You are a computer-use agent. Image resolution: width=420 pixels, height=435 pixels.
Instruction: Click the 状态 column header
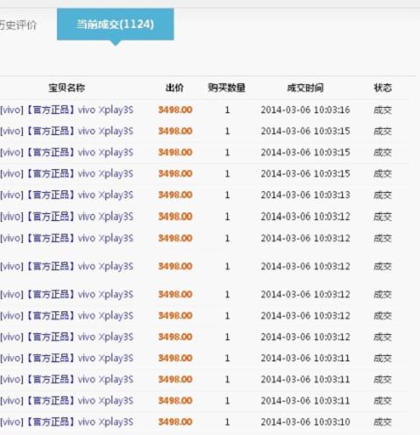[382, 88]
